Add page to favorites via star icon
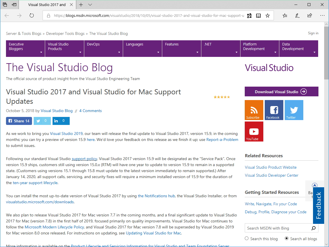This screenshot has height=247, width=329. point(268,15)
